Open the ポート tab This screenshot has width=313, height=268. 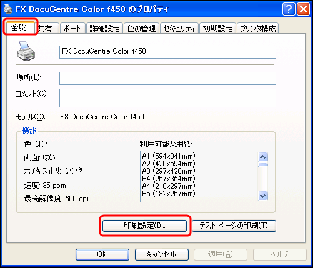pos(72,28)
